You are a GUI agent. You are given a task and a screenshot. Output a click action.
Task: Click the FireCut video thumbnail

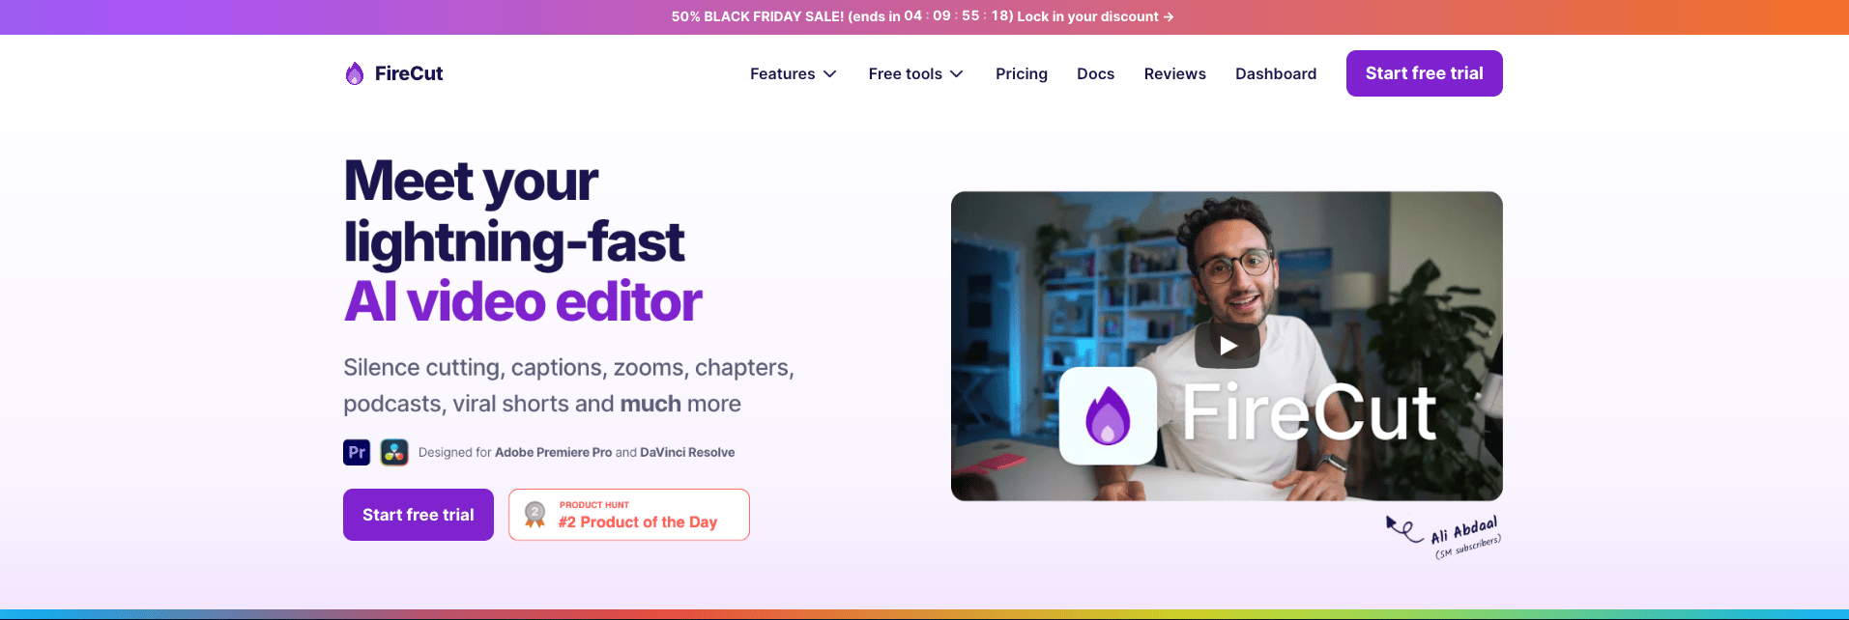[x=1227, y=346]
